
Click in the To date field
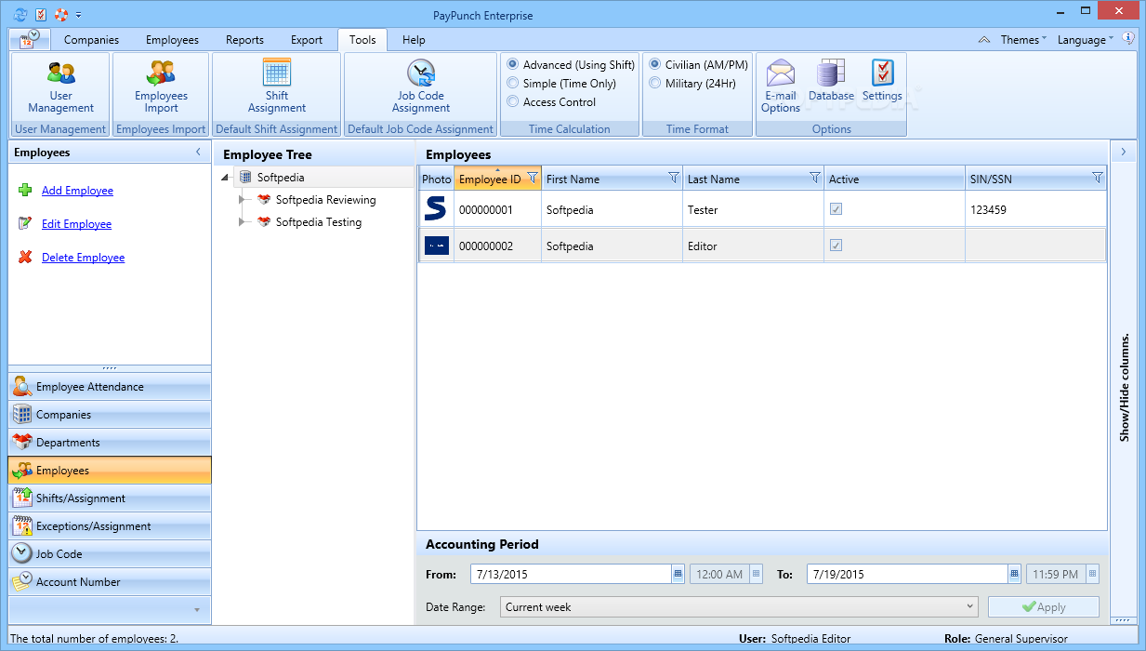[907, 574]
